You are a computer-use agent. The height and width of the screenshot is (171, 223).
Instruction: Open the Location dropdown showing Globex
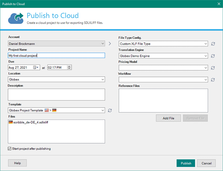pyautogui.click(x=103, y=79)
